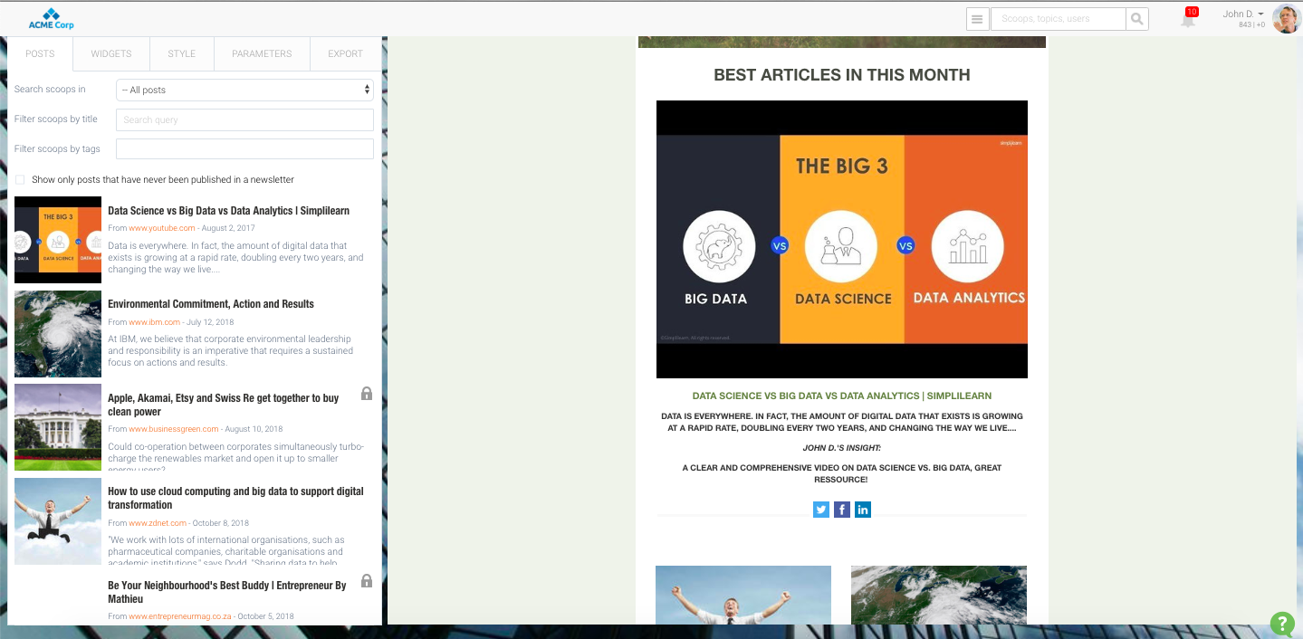Follow the www.zdnet.com source link

click(x=158, y=522)
